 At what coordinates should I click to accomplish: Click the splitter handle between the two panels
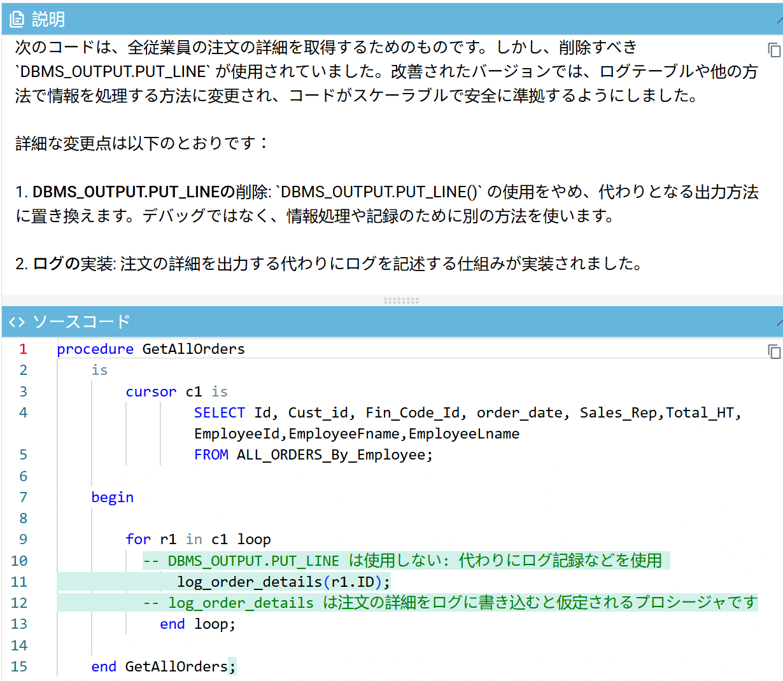[x=401, y=300]
